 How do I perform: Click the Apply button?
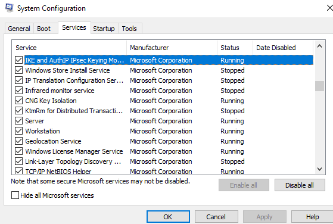[x=264, y=217]
